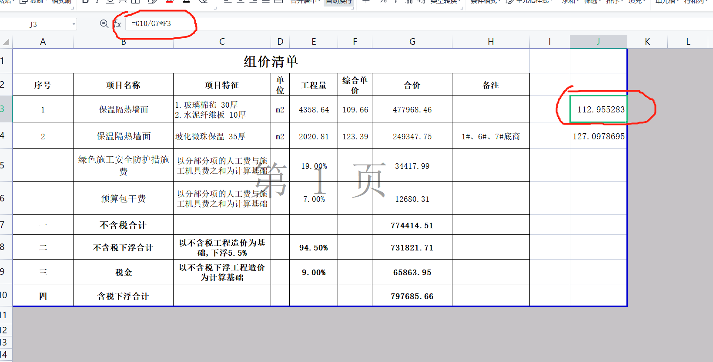Open the 填充 fill dropdown

pos(637,2)
